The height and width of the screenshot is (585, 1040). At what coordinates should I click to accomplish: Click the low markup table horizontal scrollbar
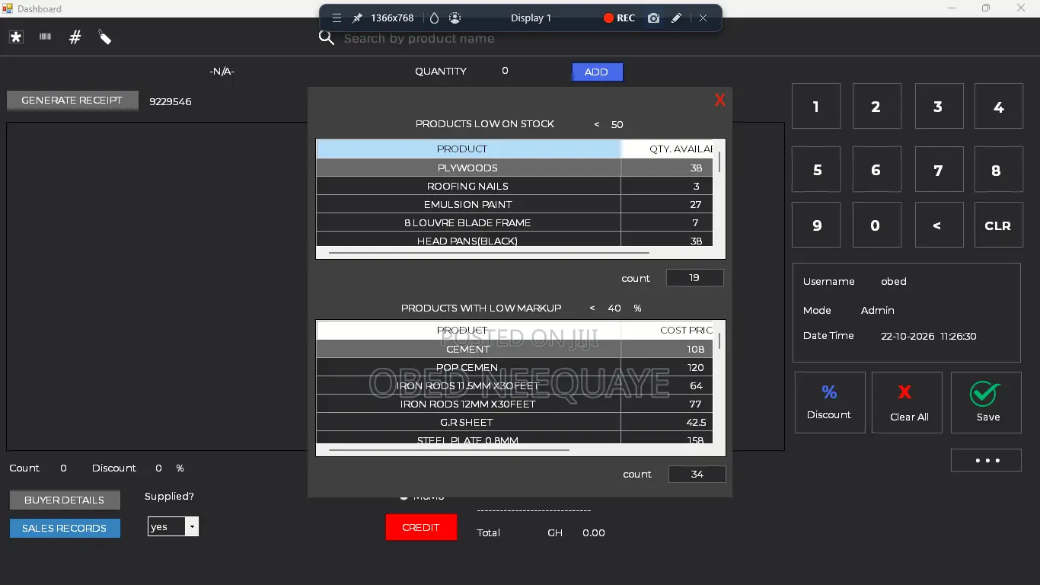449,449
